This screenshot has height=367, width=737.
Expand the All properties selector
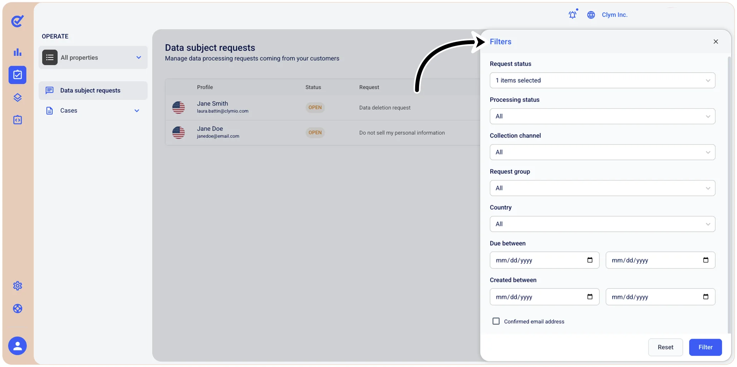point(93,58)
